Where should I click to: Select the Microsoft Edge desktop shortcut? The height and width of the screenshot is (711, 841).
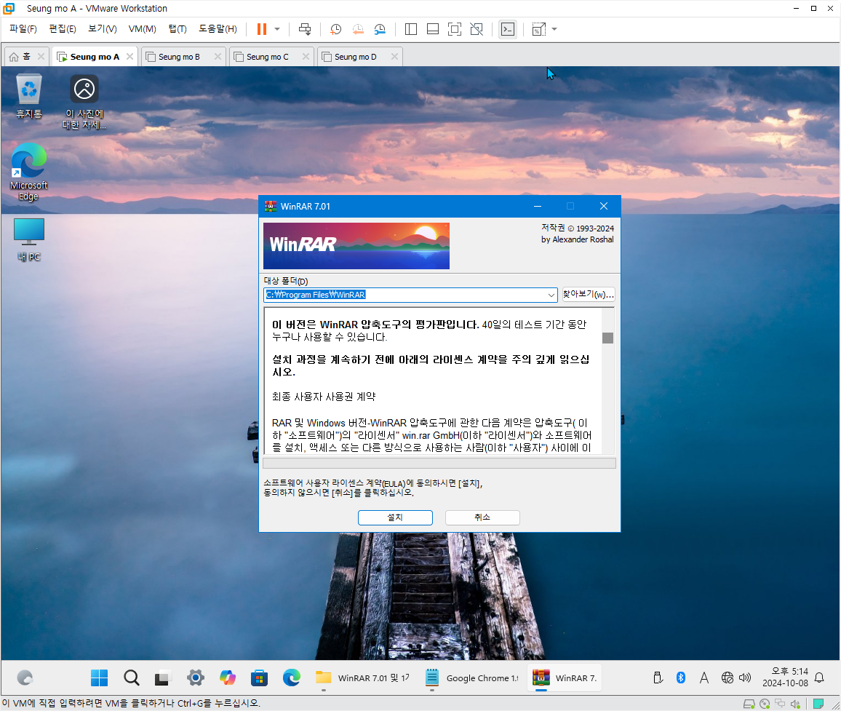coord(29,172)
